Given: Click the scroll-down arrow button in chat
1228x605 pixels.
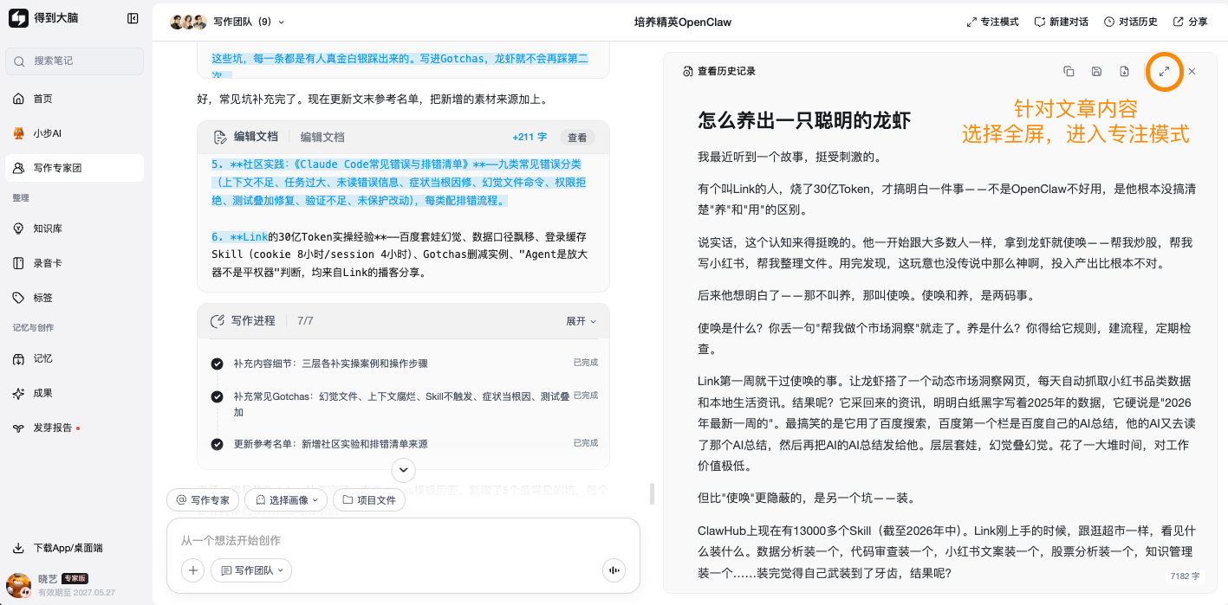Looking at the screenshot, I should 403,469.
